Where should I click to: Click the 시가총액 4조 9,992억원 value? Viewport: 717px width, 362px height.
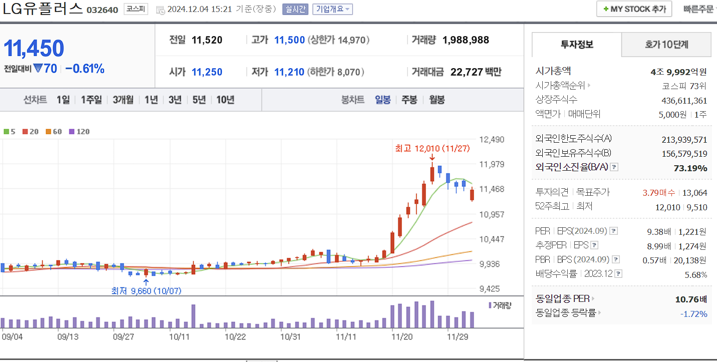(x=678, y=72)
